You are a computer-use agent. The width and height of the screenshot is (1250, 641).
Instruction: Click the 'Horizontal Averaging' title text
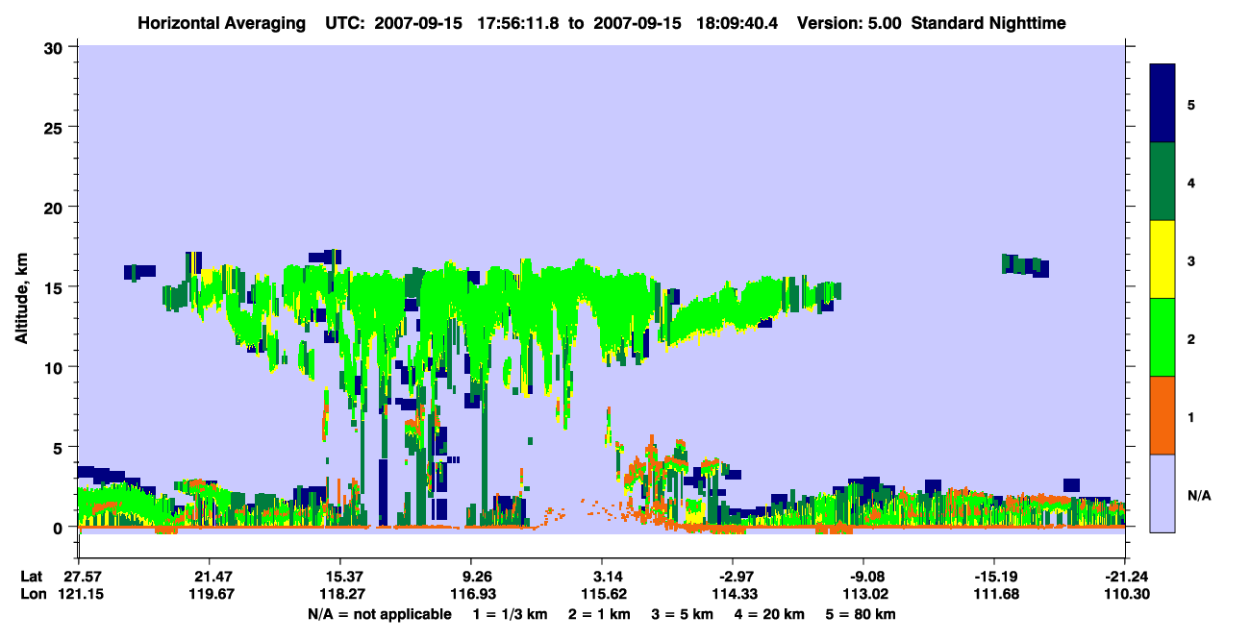tap(220, 22)
